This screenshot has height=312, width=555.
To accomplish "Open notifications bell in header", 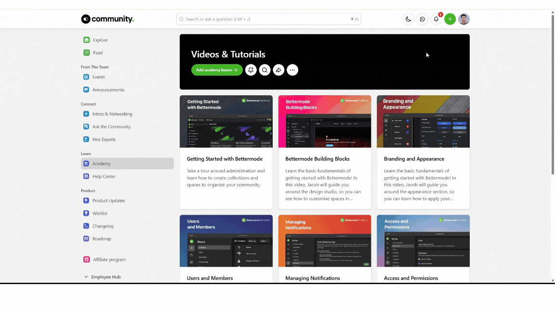I will tap(436, 19).
